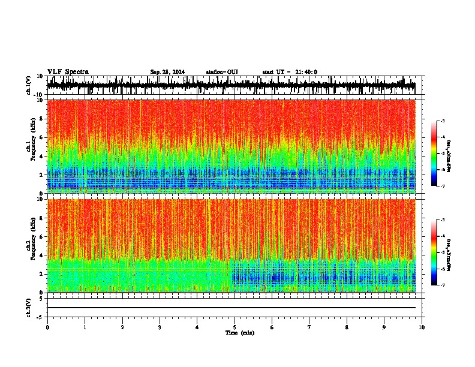Click the "VLF Spectra" plot title
The height and width of the screenshot is (367, 475).
[x=68, y=72]
